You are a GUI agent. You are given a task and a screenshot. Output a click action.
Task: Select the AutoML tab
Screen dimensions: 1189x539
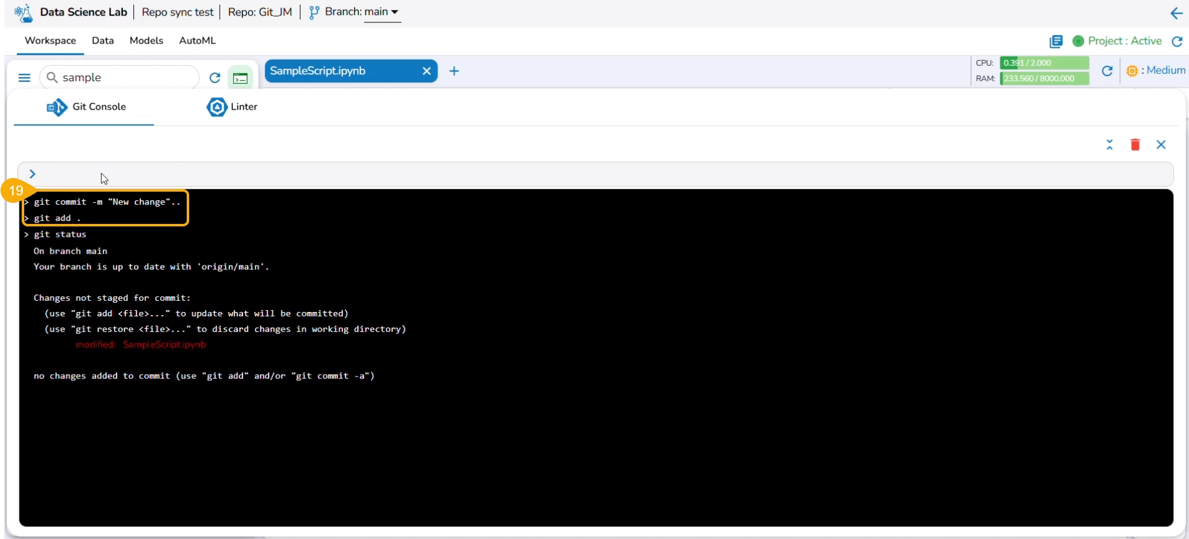point(197,40)
